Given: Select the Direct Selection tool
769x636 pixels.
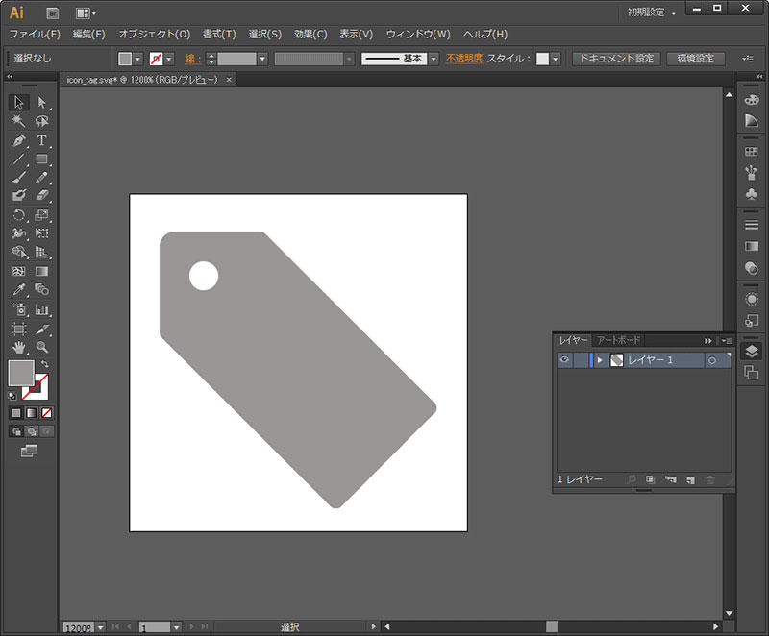Looking at the screenshot, I should click(41, 103).
